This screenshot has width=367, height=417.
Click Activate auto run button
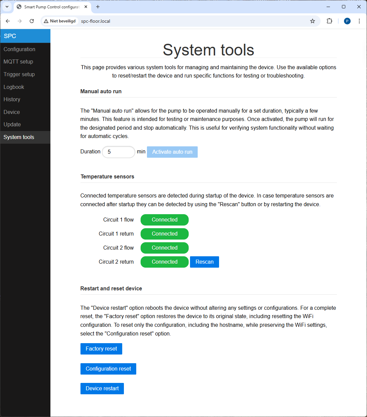[x=172, y=152]
